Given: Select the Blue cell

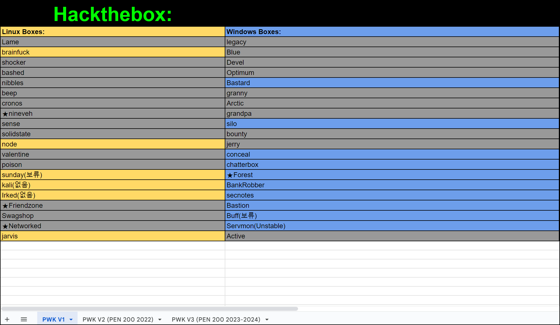Looking at the screenshot, I should 392,52.
